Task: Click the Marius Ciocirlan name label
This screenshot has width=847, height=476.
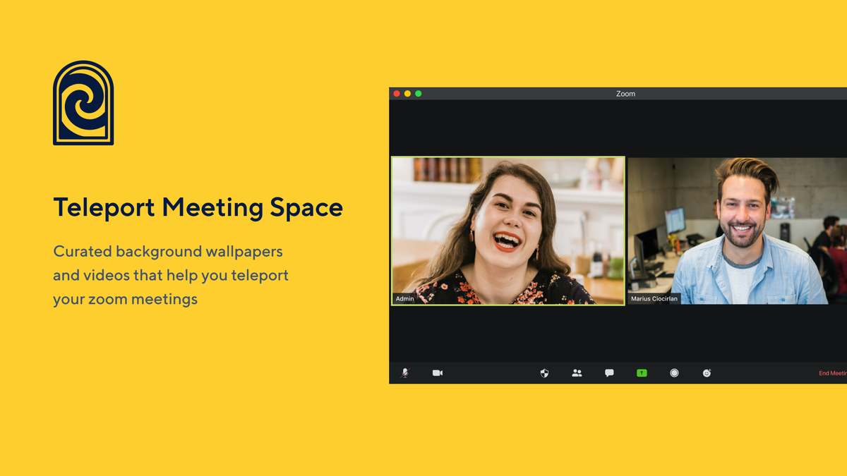Action: 654,299
